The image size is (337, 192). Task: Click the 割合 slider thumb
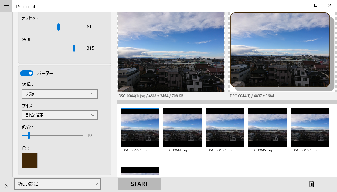click(29, 135)
